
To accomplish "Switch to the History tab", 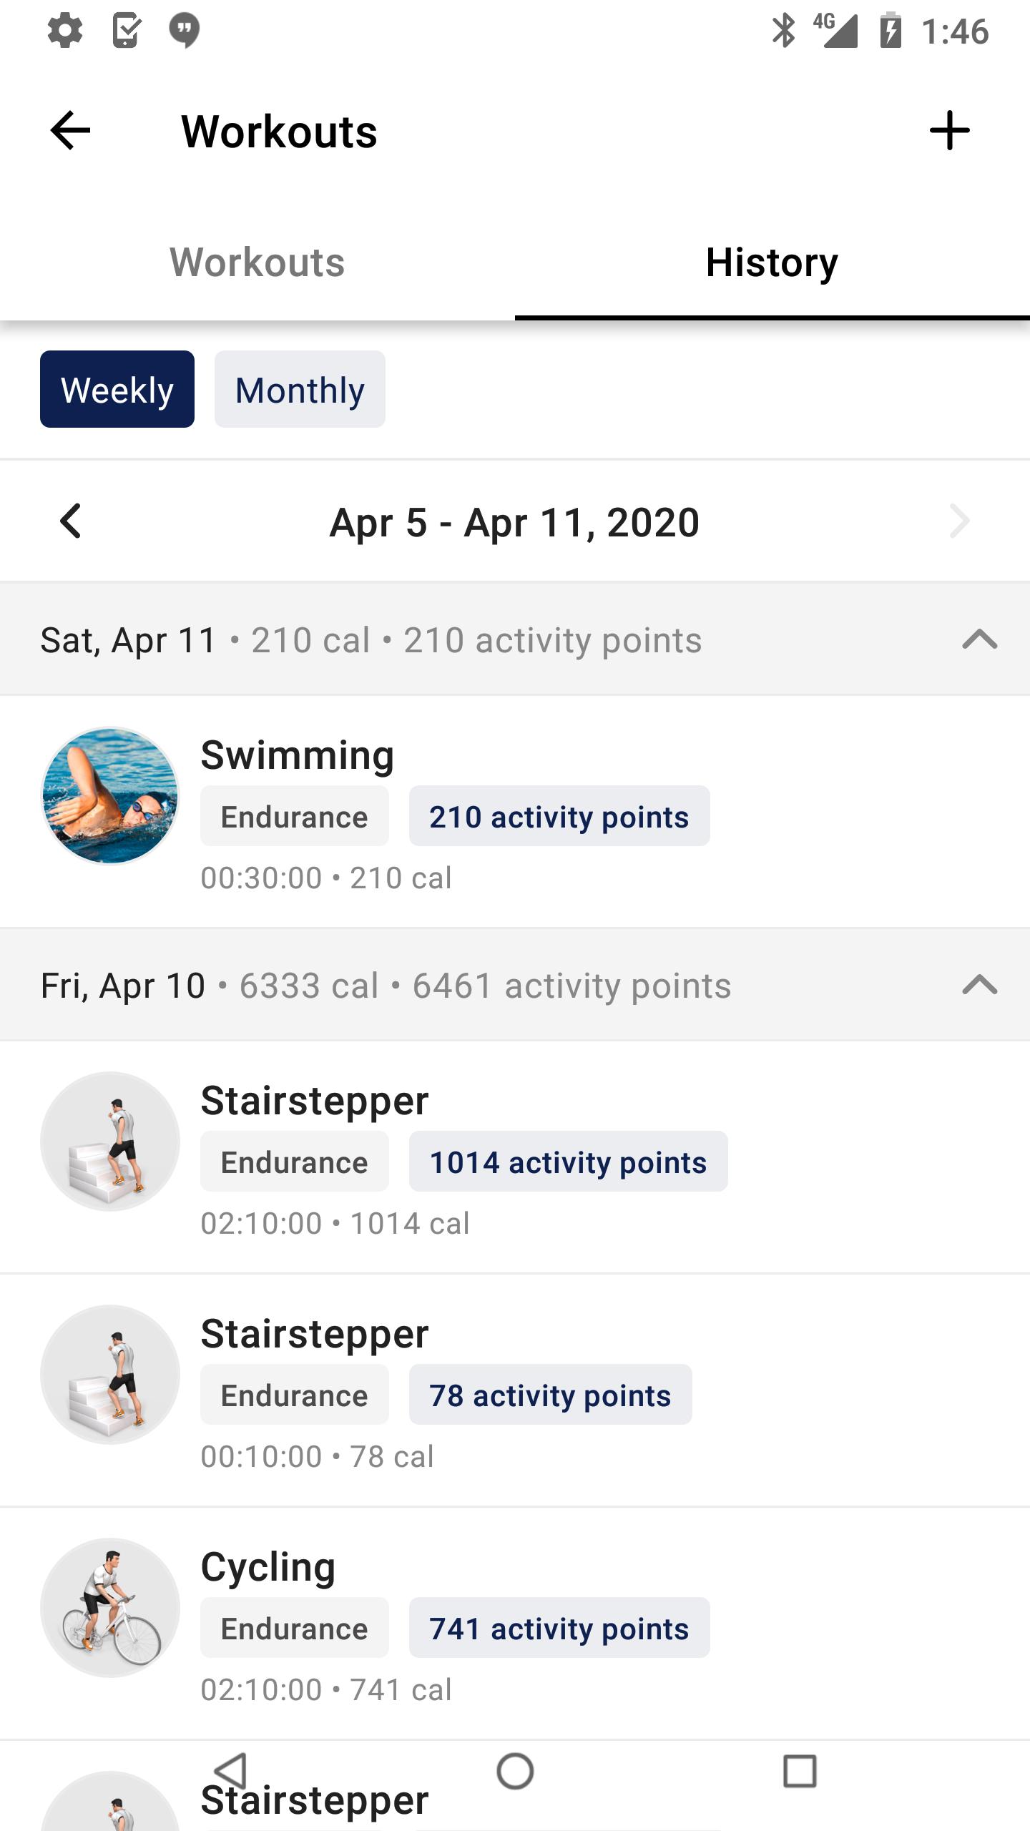I will click(772, 262).
